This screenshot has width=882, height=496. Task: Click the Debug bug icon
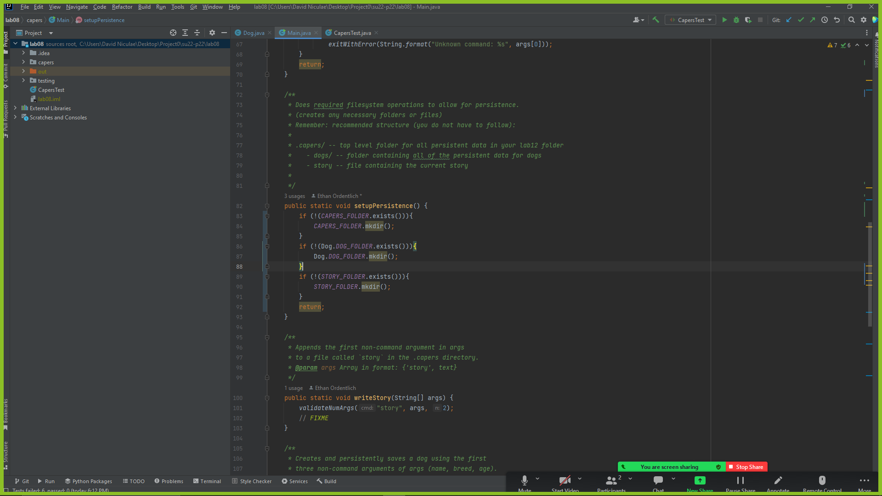coord(736,20)
